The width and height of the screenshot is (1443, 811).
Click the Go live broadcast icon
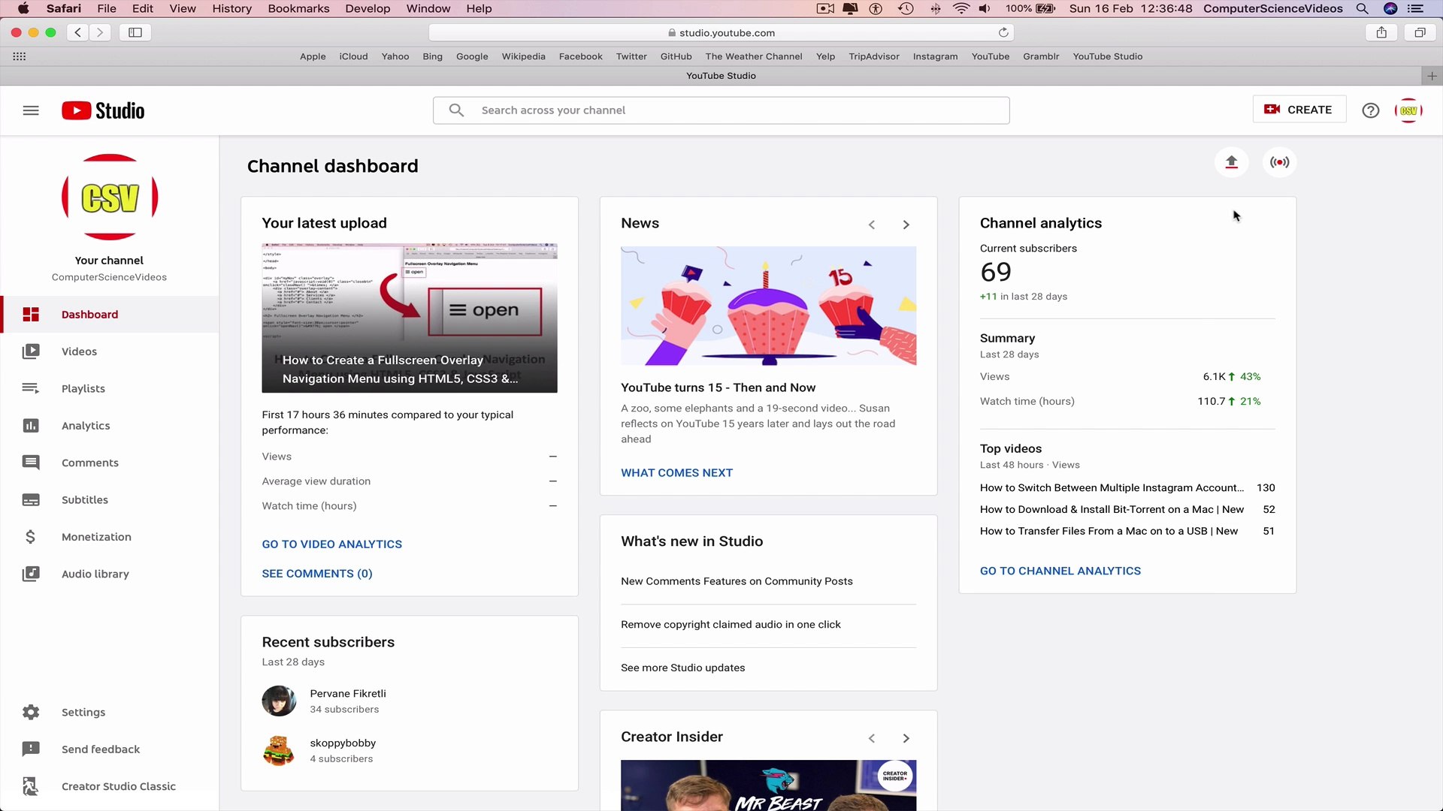[1279, 161]
